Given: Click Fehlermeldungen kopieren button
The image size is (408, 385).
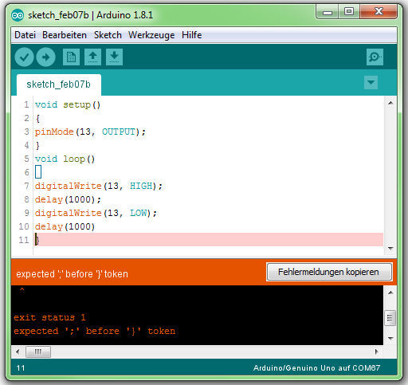Looking at the screenshot, I should coord(329,272).
